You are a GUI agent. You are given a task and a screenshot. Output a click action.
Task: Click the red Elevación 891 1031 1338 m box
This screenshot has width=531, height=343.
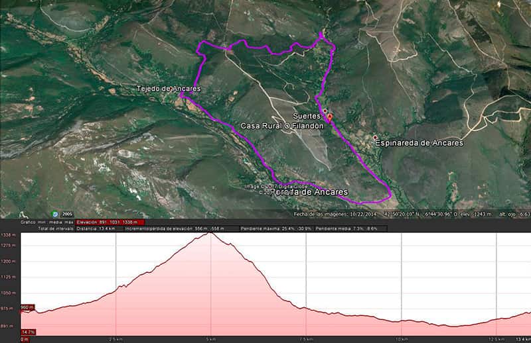110,222
